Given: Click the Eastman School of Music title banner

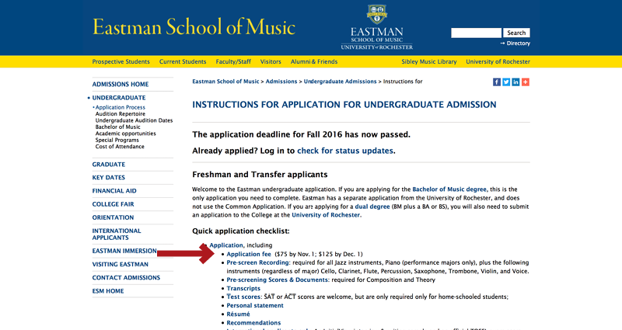Looking at the screenshot, I should pos(194,27).
